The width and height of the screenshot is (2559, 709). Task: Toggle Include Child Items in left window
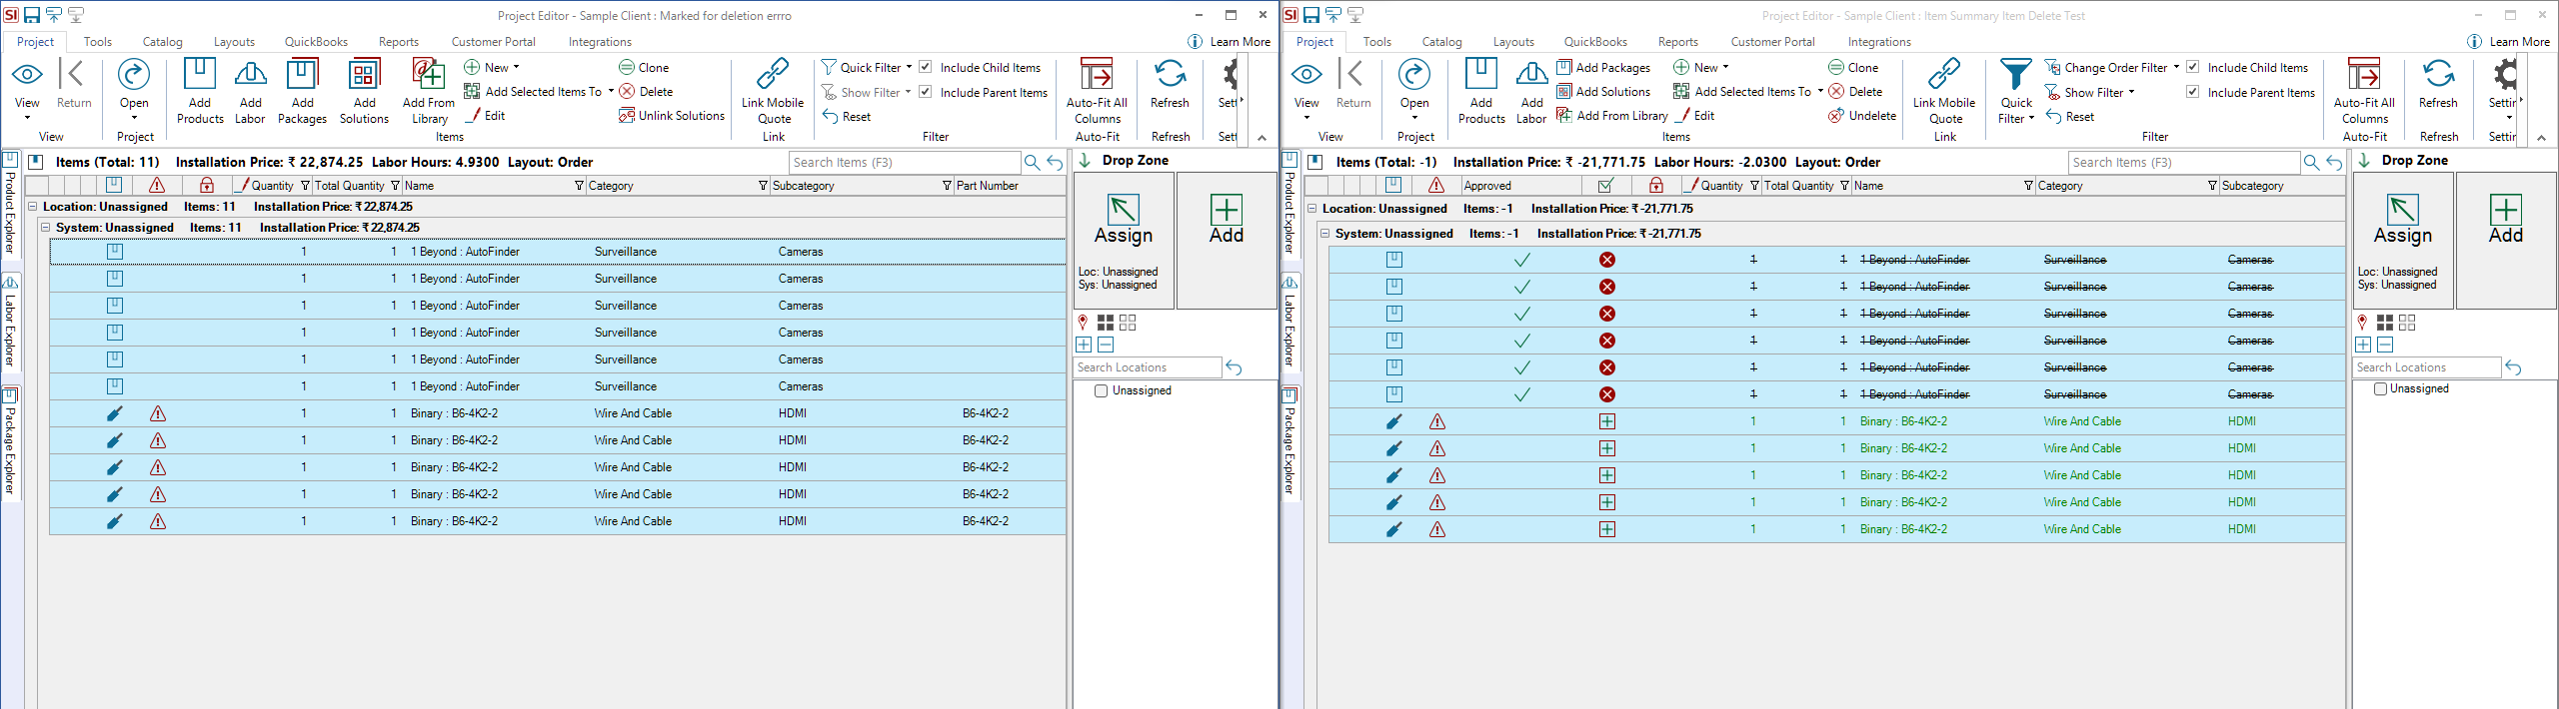tap(926, 67)
